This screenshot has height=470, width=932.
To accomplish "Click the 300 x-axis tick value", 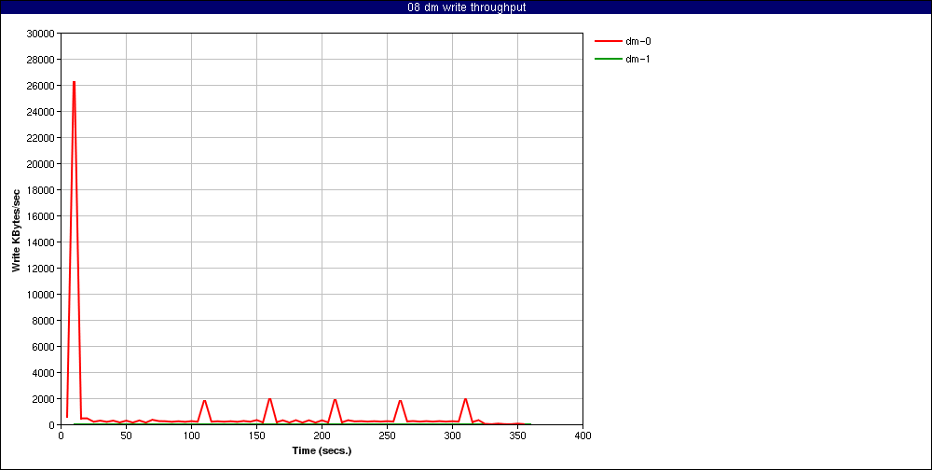I will click(x=452, y=435).
